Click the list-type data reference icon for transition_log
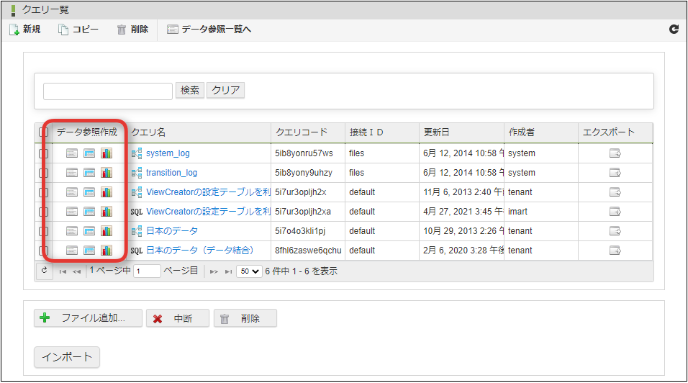 72,173
